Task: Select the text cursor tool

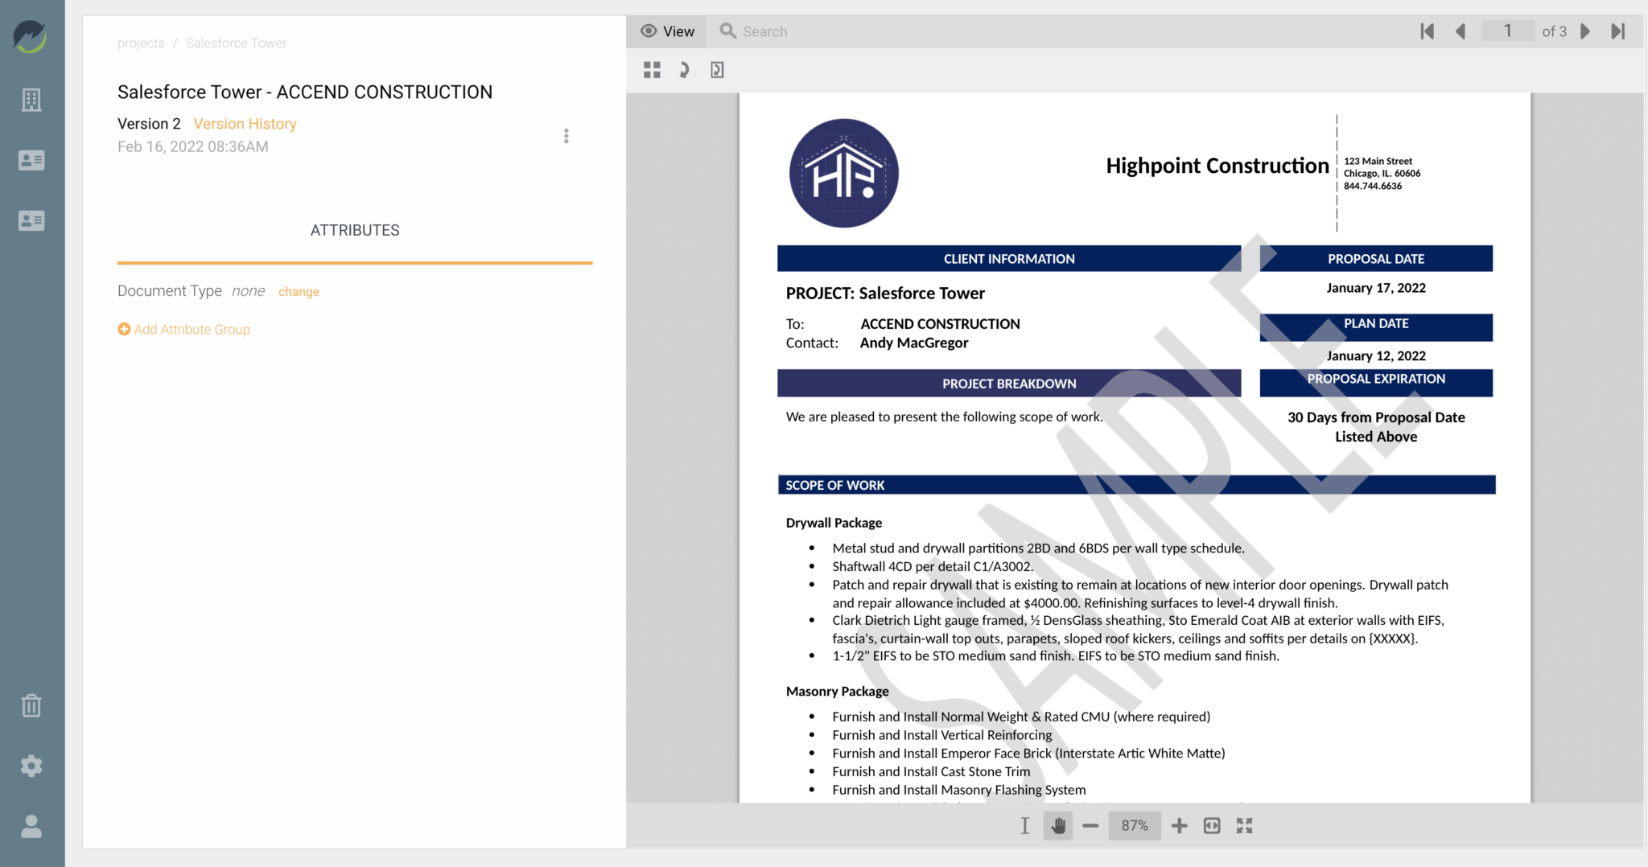Action: [1025, 826]
